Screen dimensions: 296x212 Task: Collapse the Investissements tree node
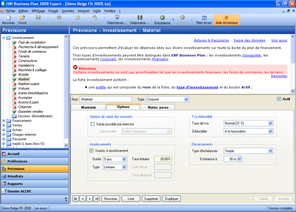pyautogui.click(x=4, y=38)
